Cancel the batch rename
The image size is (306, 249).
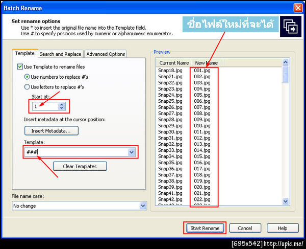point(245,228)
